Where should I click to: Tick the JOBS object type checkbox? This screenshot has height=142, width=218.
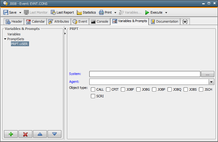(186, 89)
